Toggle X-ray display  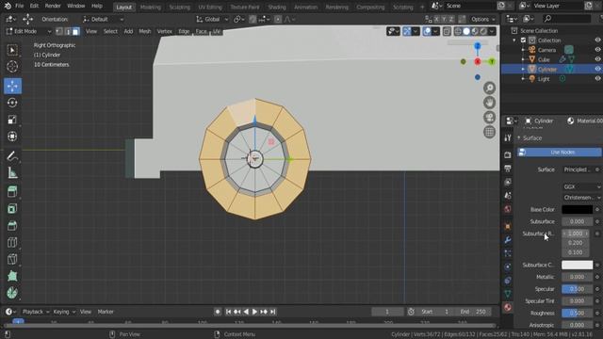447,31
